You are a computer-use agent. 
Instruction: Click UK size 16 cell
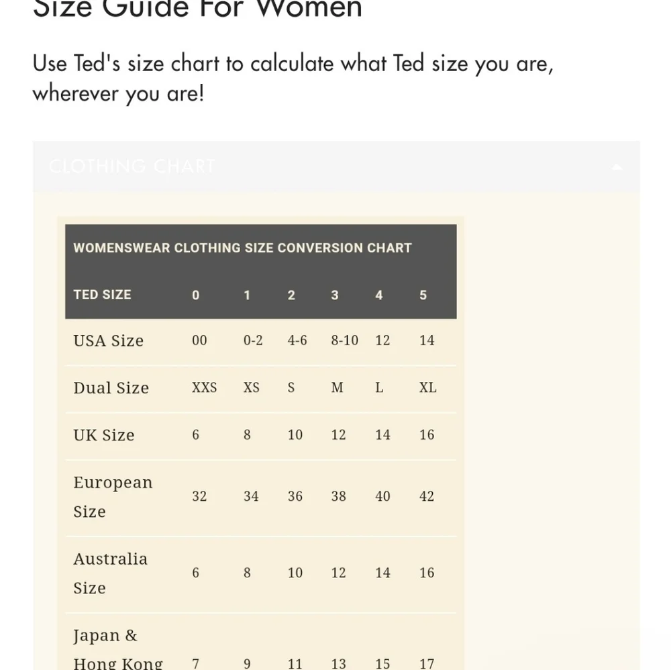tap(427, 434)
